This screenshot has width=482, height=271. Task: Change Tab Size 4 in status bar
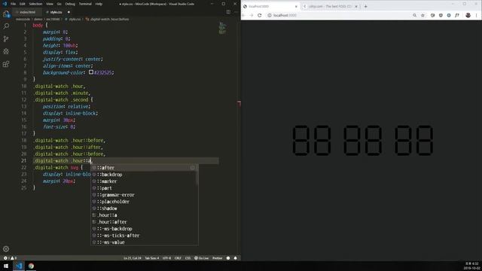point(152,258)
